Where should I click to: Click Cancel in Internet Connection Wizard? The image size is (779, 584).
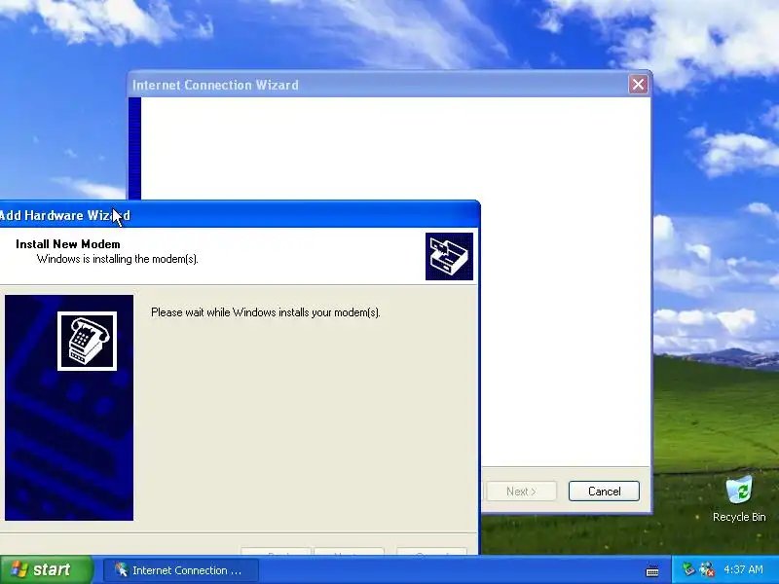coord(604,492)
